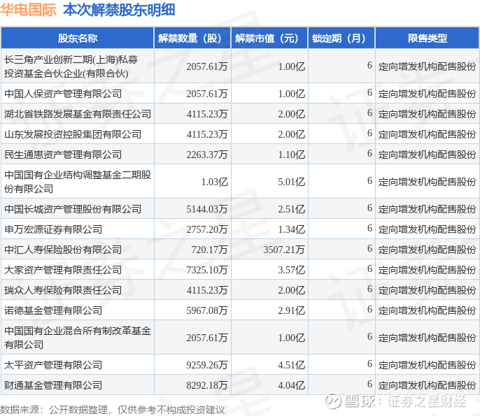Select 湖北省铁路发展基金有限责任公司 cell
Image resolution: width=480 pixels, height=416 pixels.
78,114
